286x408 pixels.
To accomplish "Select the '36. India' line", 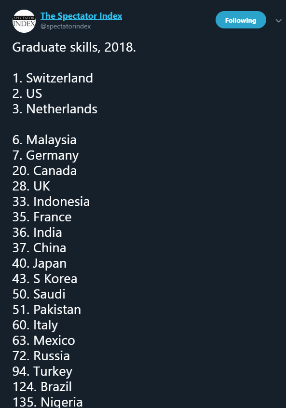I will click(x=37, y=232).
